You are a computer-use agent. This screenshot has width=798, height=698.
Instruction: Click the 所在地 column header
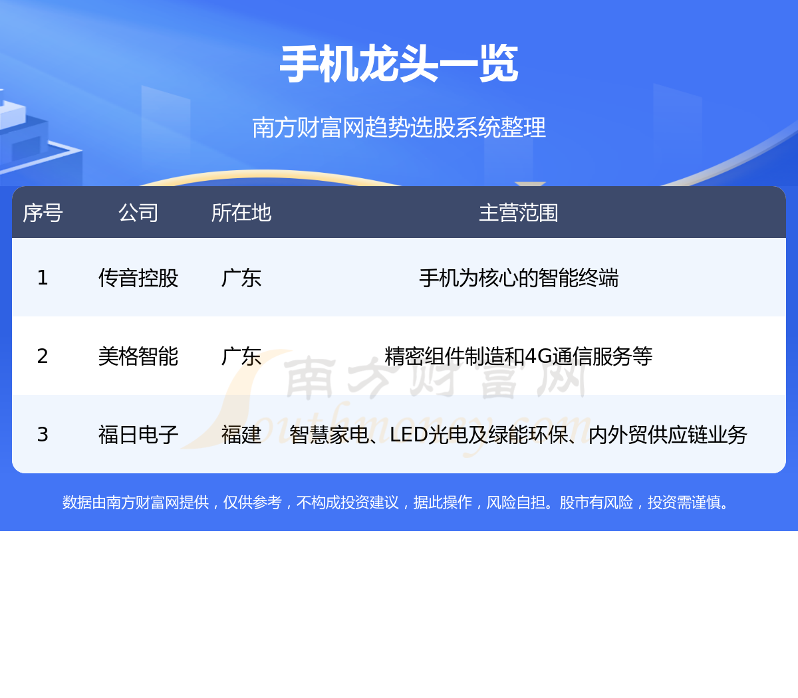pyautogui.click(x=241, y=213)
